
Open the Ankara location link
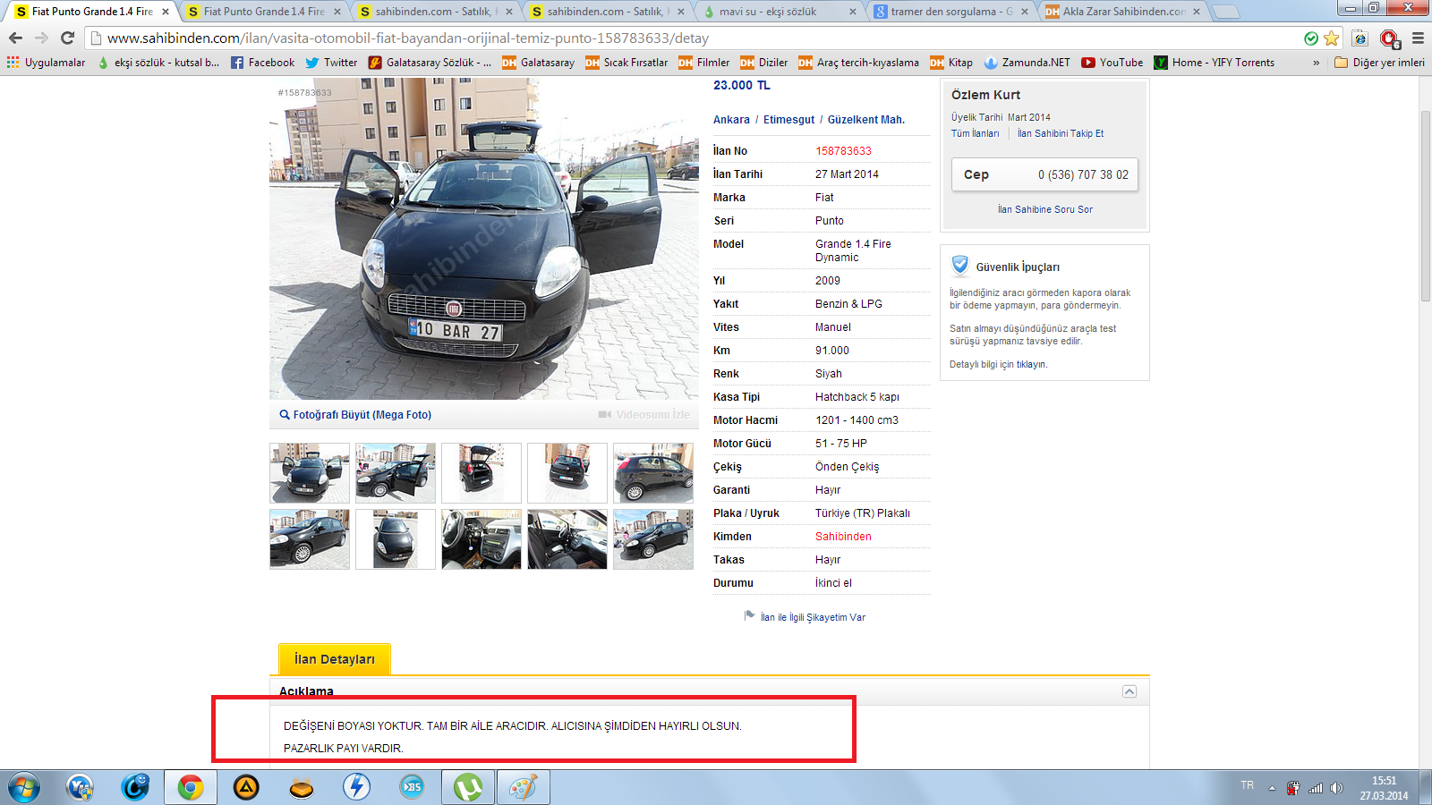point(731,120)
